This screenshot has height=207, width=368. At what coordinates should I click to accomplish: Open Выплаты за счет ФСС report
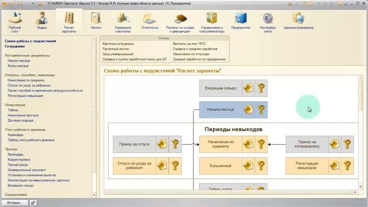[189, 44]
